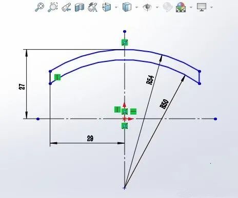Screen dimensions: 238x198
Task: Select the vertical relation icon on left edge
Action: [x=57, y=77]
